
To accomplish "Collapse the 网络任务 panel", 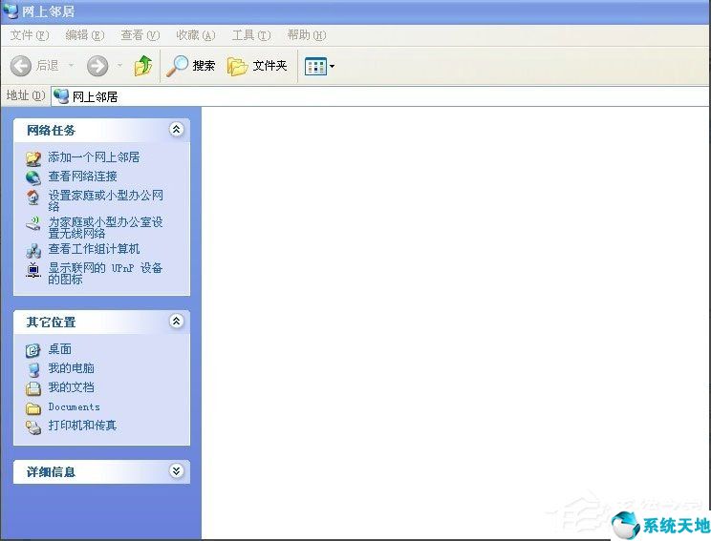I will coord(177,130).
